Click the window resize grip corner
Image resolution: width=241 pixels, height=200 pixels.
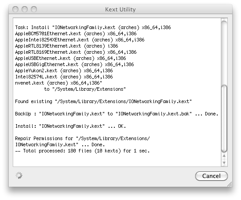pos(230,184)
